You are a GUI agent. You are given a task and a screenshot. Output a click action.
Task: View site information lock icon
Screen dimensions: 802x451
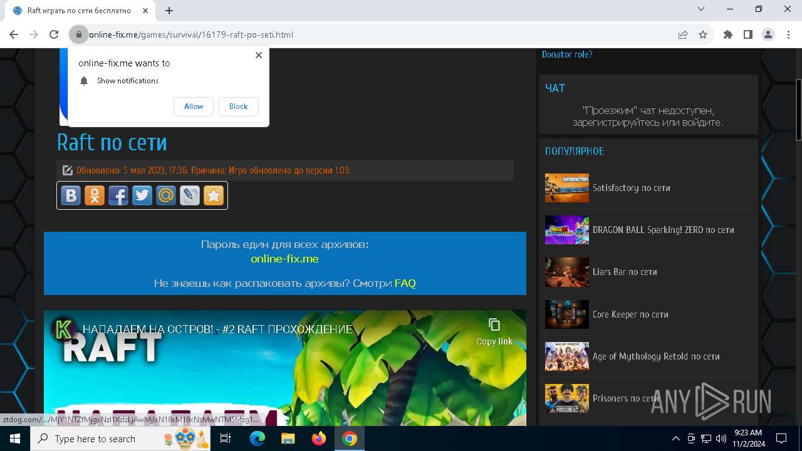pyautogui.click(x=79, y=34)
